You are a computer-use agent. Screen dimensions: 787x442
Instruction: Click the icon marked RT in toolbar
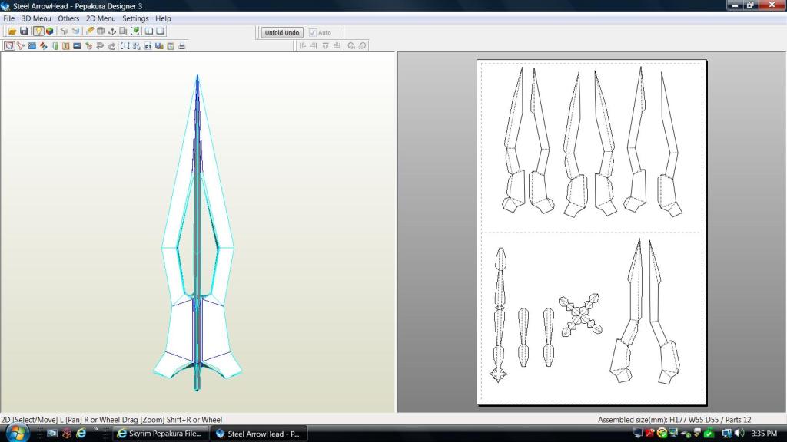148,46
